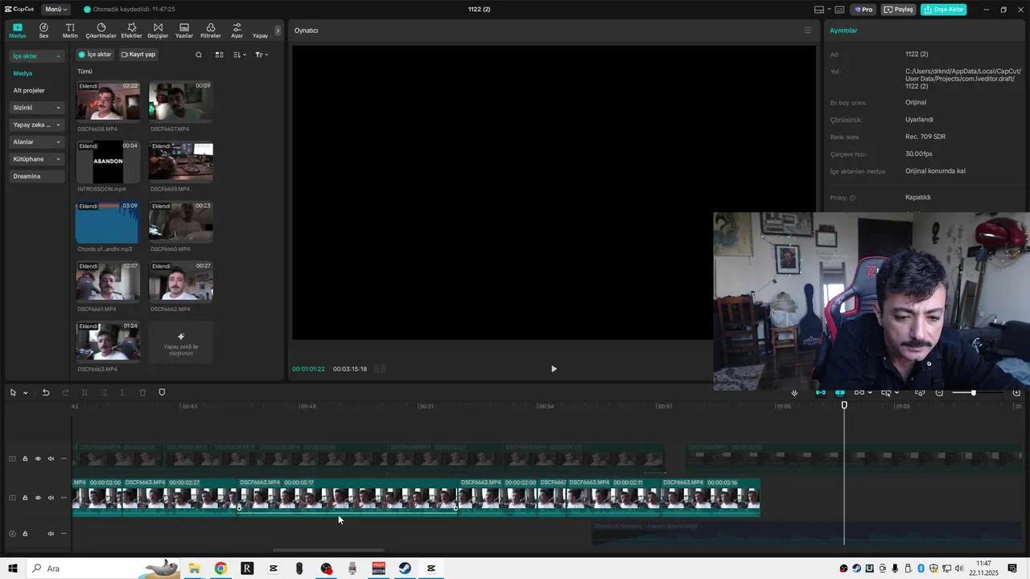Choose the selection pointer tool
The image size is (1030, 579).
13,392
